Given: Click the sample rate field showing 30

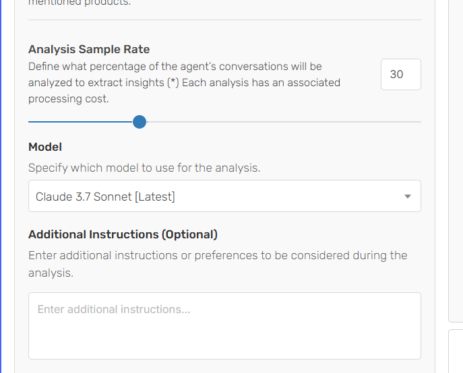Looking at the screenshot, I should 401,74.
